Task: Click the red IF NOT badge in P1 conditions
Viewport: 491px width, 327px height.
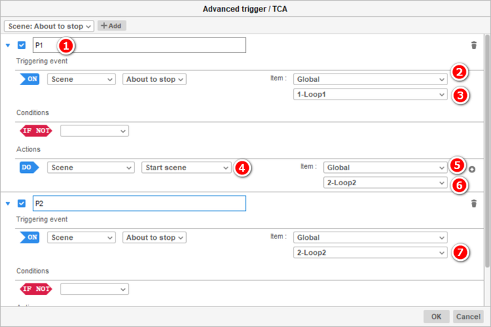Action: tap(34, 131)
